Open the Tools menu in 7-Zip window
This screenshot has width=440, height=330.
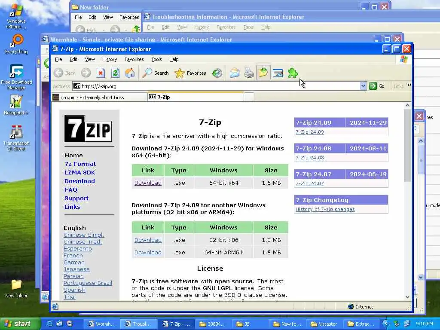coord(156,59)
